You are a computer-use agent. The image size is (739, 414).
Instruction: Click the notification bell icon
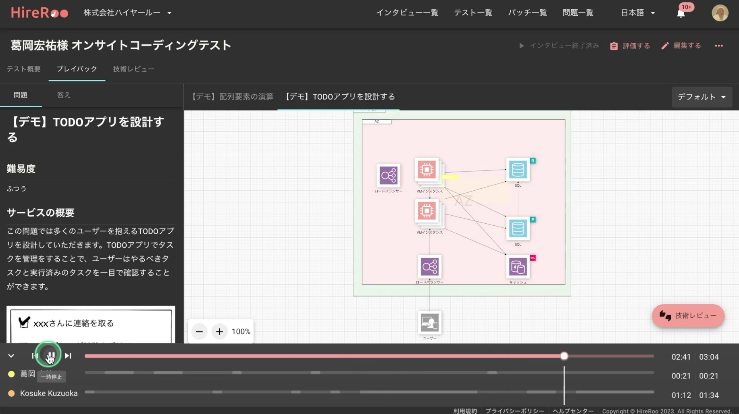point(681,13)
